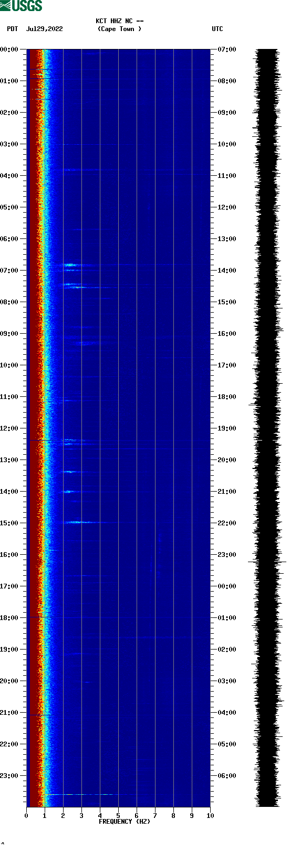Screen dimensions: 290x849
Task: Click the 0 Hz tick label
Action: pos(26,816)
